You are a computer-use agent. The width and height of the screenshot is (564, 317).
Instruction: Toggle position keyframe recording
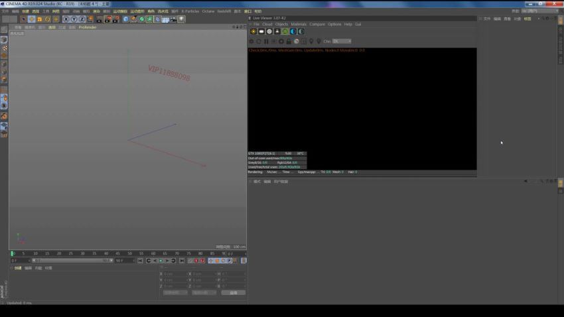pyautogui.click(x=211, y=261)
